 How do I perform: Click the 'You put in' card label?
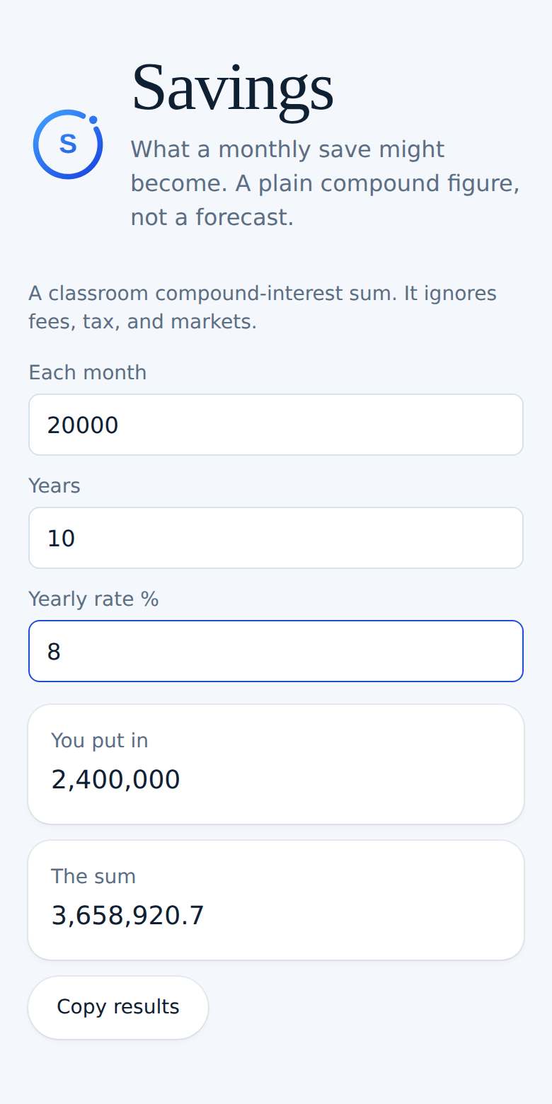click(100, 740)
